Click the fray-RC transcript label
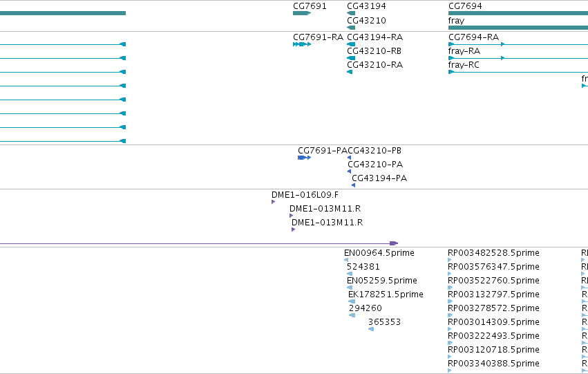The width and height of the screenshot is (588, 374). point(464,65)
